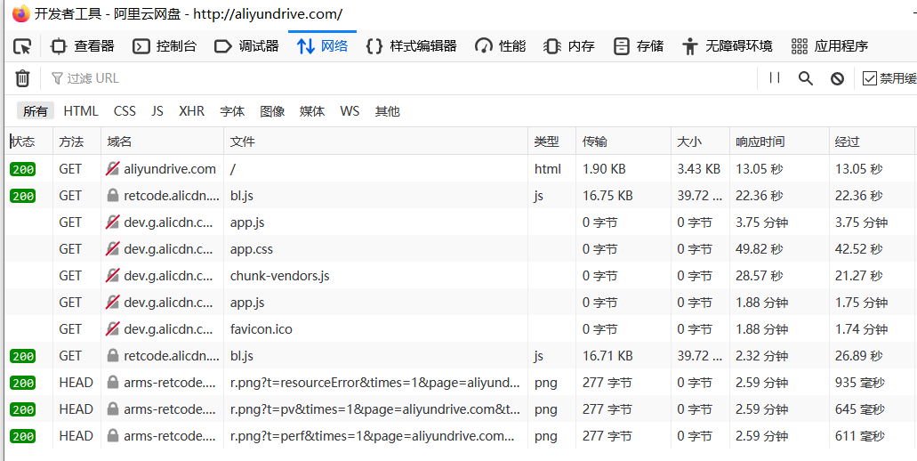Focus the 过滤 URL filter field
This screenshot has width=917, height=461.
398,78
